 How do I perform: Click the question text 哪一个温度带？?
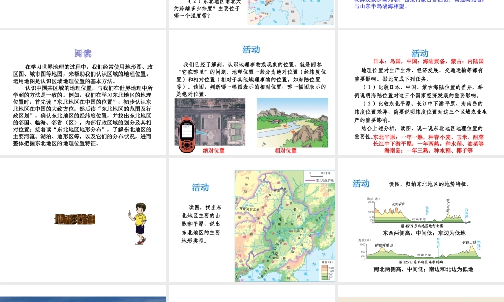coord(192,15)
